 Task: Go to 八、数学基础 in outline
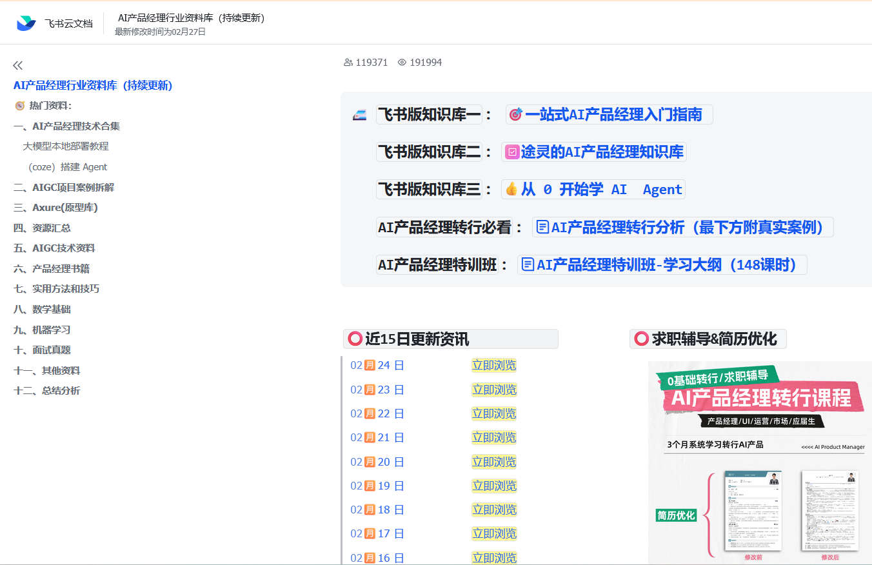click(42, 309)
